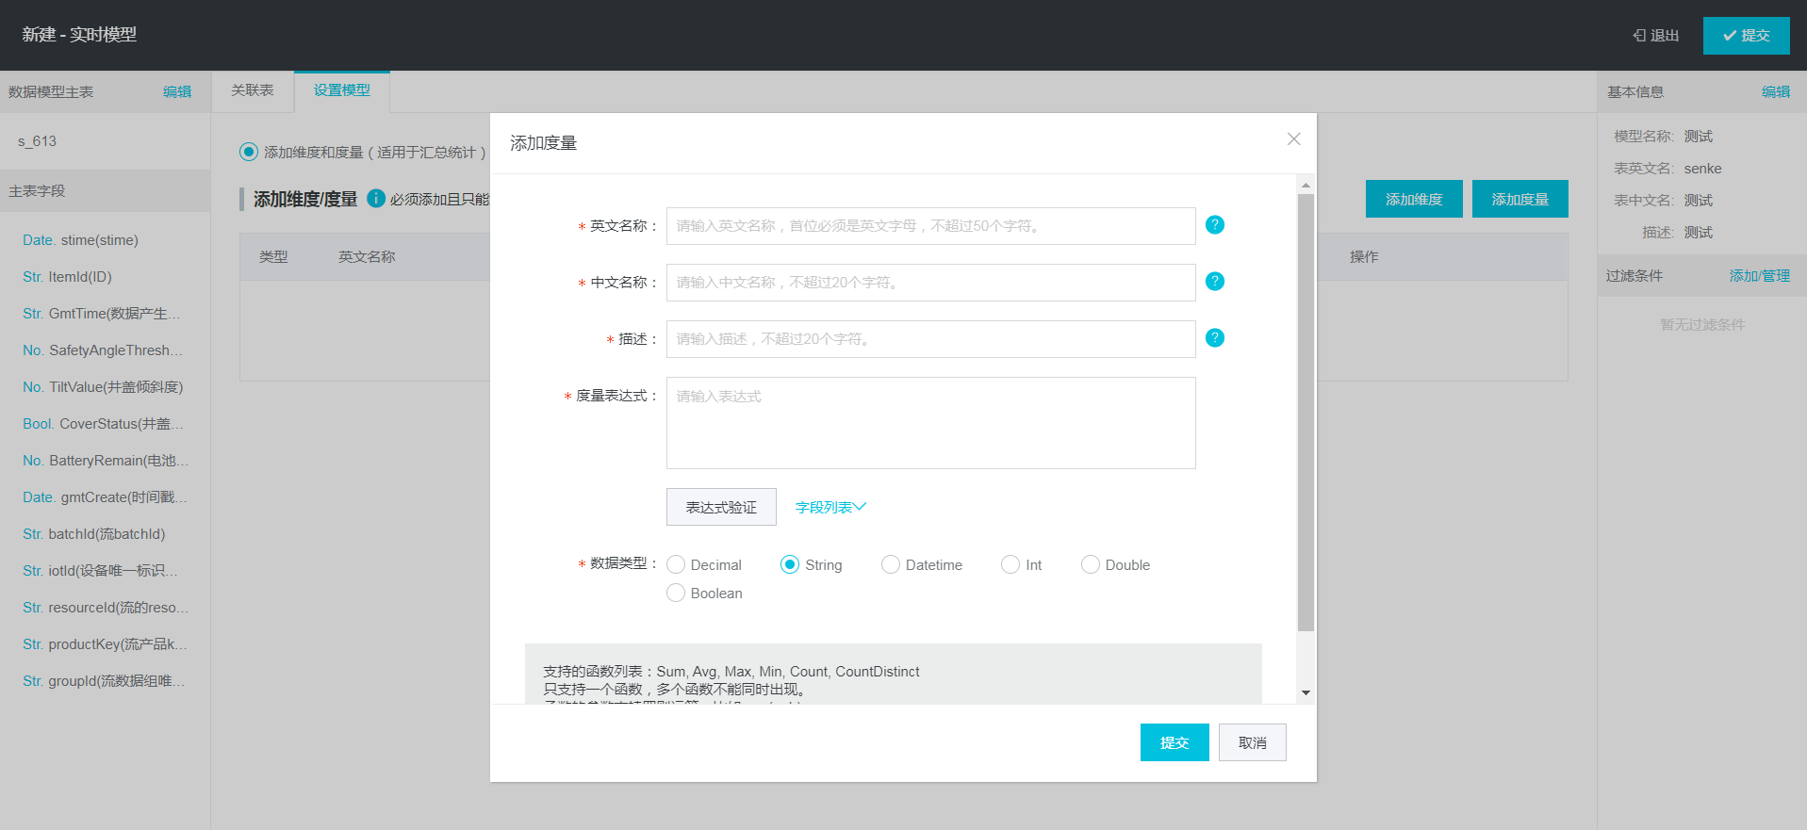Screen dimensions: 1807x830
Task: Click the senke table English name value
Action: pos(1702,169)
